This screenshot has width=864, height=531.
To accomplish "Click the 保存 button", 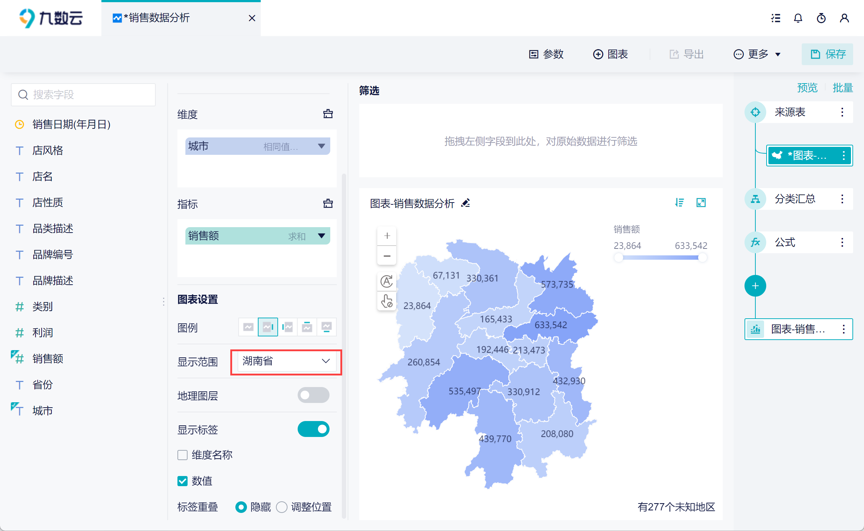I will tap(827, 54).
